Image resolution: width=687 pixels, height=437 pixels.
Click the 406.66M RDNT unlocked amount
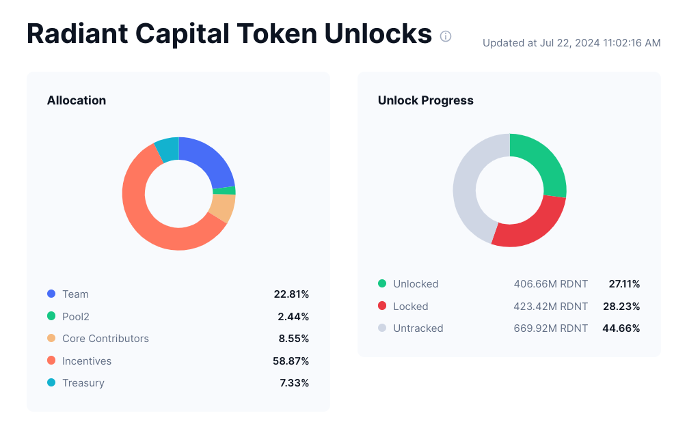coord(550,283)
